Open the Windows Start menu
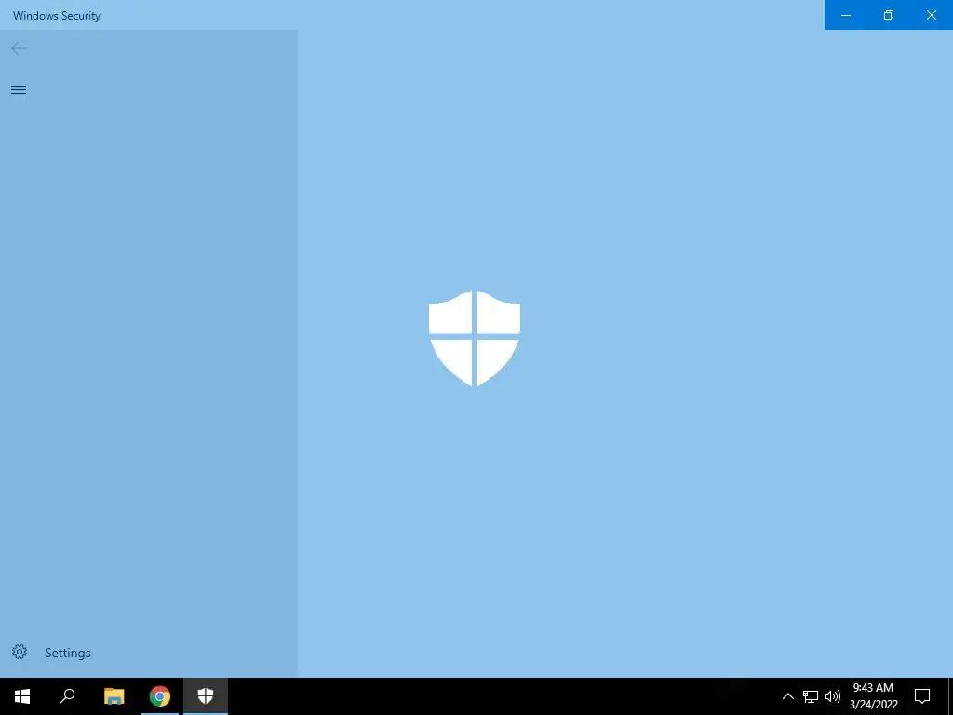This screenshot has height=715, width=953. [22, 696]
